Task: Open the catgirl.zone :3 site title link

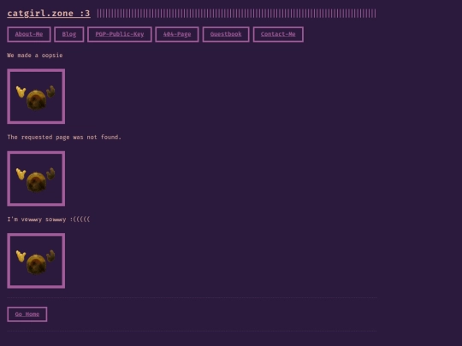Action: [49, 14]
